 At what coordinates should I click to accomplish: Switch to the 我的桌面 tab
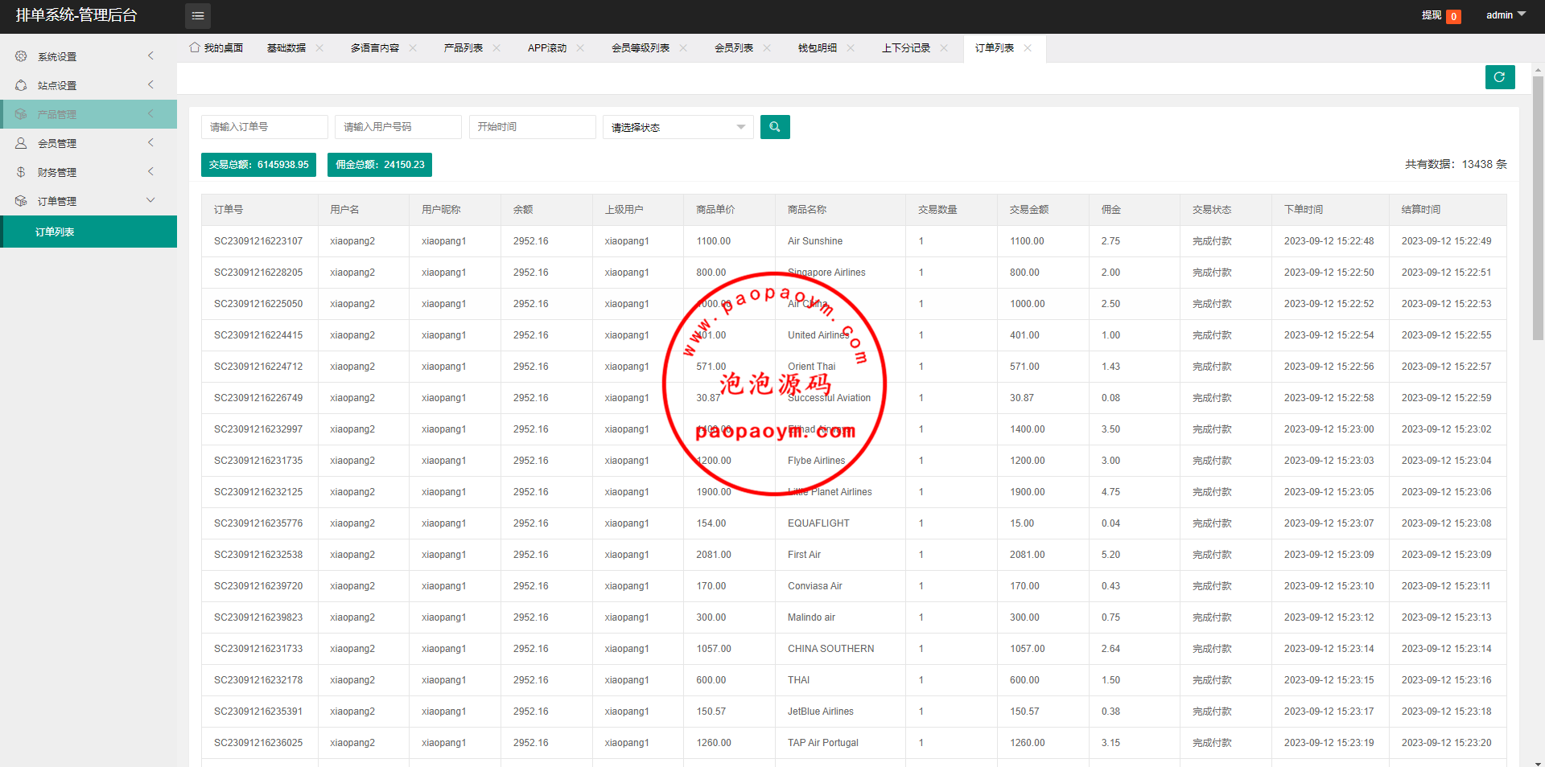216,48
